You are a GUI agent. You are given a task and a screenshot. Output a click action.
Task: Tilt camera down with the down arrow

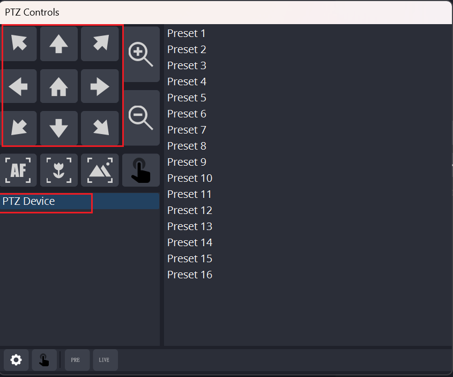tap(58, 128)
